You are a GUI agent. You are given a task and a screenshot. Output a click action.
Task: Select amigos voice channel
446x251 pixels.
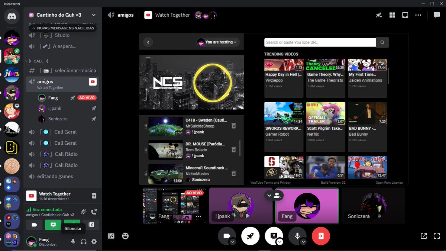pyautogui.click(x=62, y=84)
